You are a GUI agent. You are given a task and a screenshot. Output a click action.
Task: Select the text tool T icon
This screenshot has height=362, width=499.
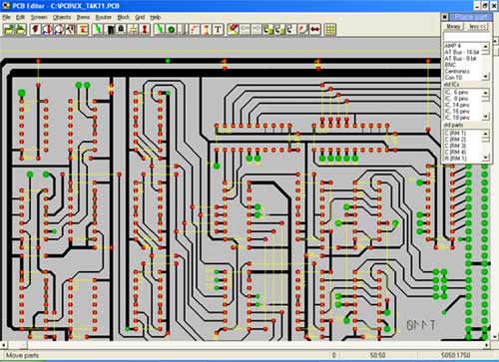tap(218, 29)
